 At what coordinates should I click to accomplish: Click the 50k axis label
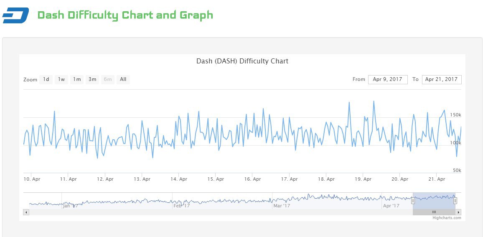tap(457, 171)
